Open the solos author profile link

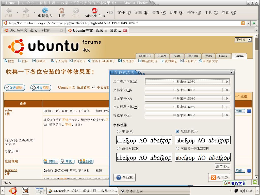(x=8, y=110)
